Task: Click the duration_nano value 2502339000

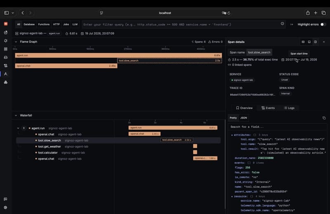Action: click(266, 158)
